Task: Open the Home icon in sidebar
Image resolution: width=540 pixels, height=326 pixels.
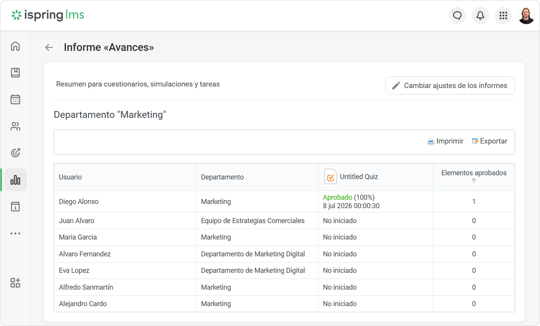Action: coord(15,46)
